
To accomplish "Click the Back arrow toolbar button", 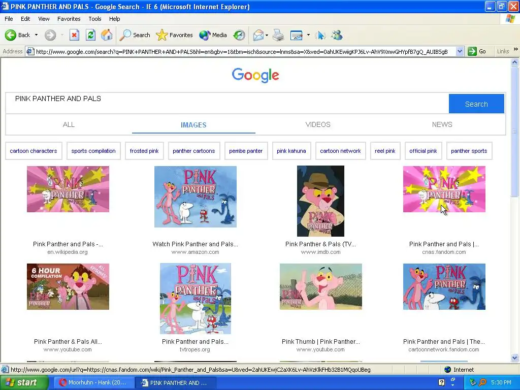I will tap(18, 35).
